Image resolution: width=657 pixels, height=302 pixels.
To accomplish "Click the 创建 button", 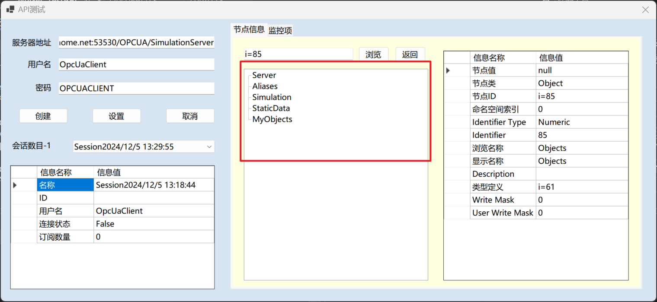I will click(43, 116).
